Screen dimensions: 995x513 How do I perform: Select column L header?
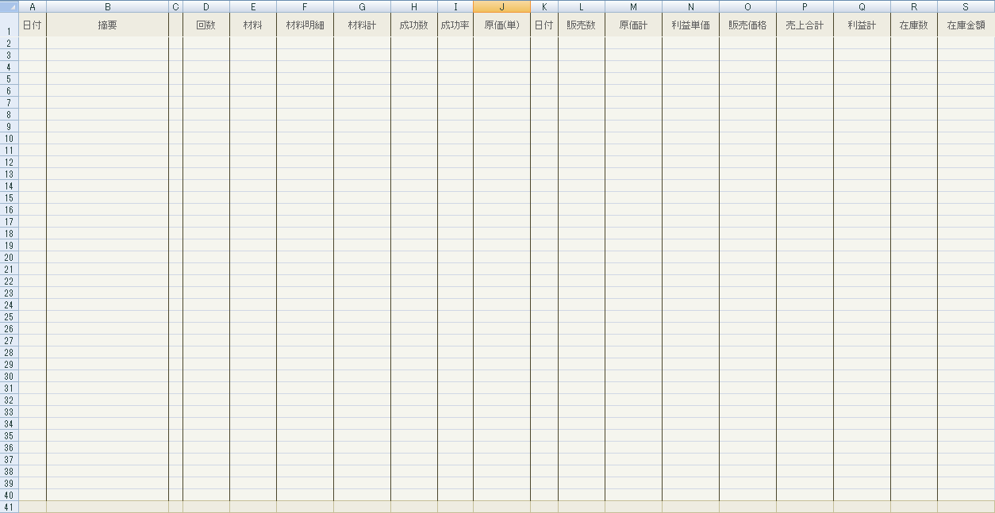(582, 6)
